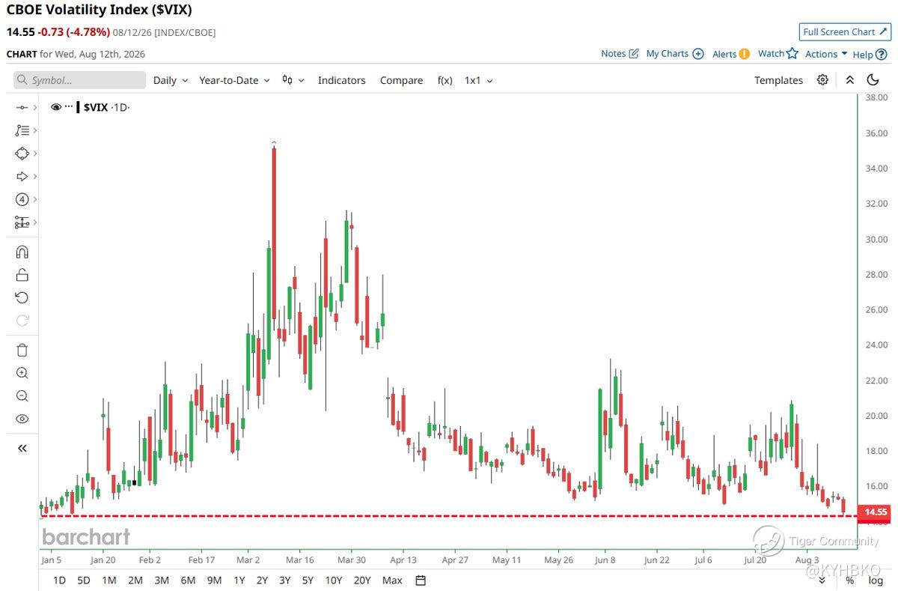The height and width of the screenshot is (591, 898).
Task: Select the 1M time range
Action: [x=109, y=580]
